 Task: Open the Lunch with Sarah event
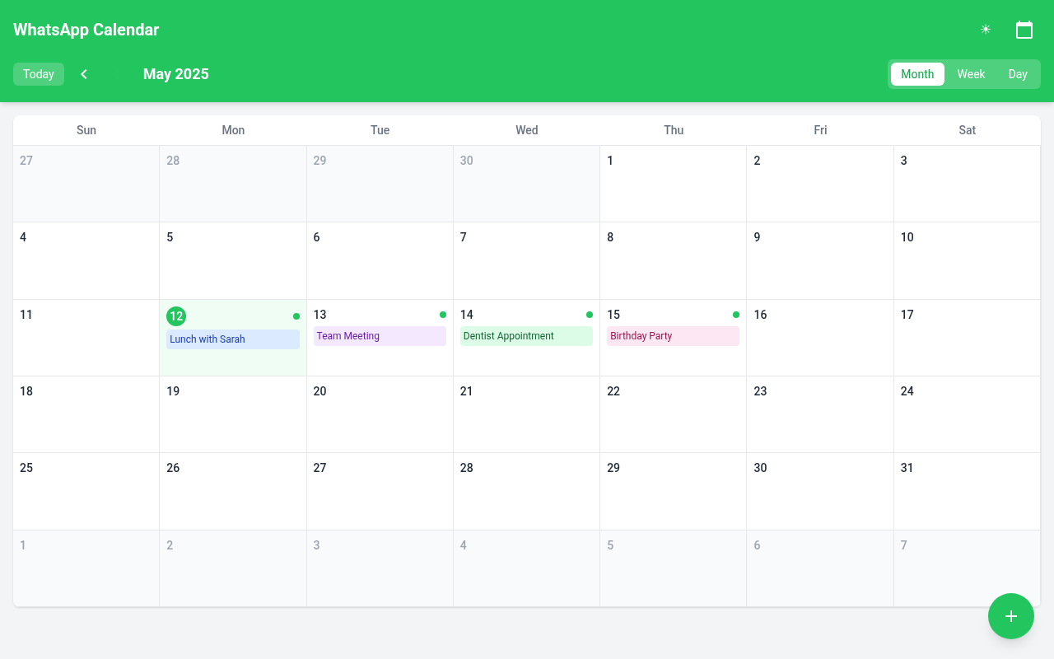coord(232,339)
